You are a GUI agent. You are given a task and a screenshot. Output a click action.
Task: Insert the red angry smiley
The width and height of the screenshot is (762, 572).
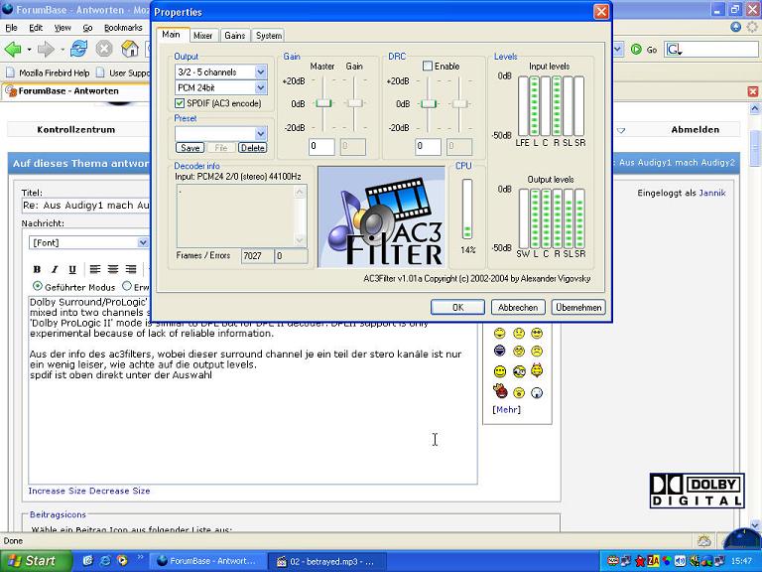click(500, 390)
